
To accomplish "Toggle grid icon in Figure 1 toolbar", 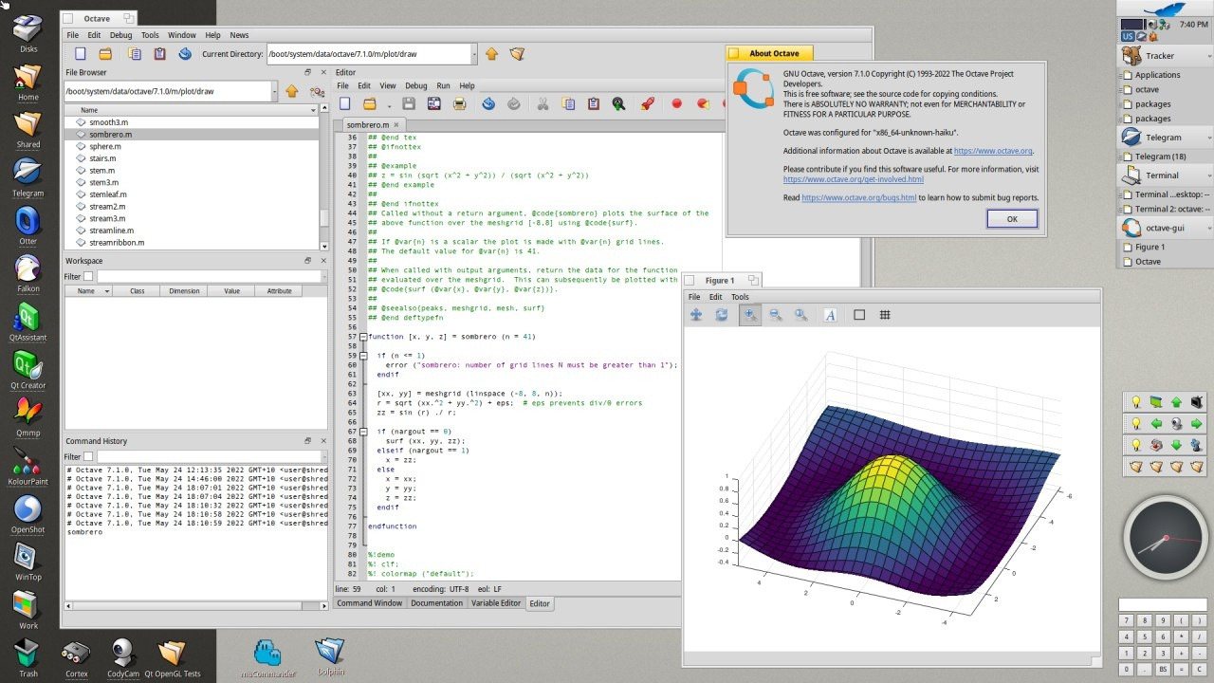I will coord(885,315).
